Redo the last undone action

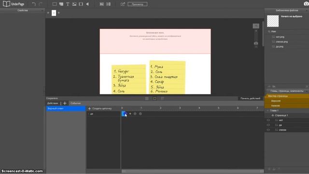coord(41,4)
